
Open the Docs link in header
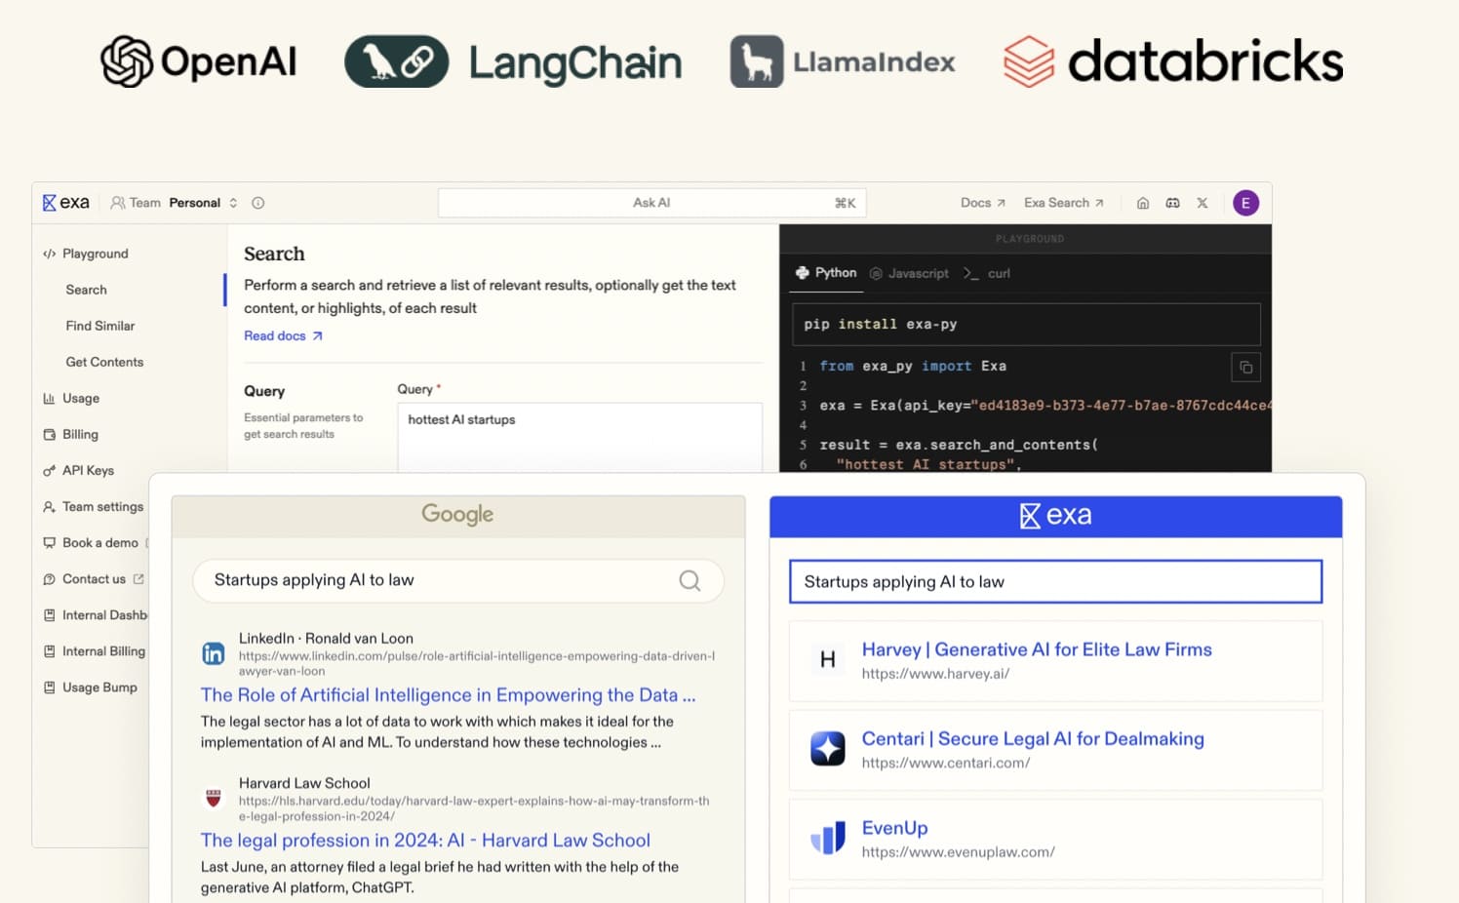coord(982,203)
